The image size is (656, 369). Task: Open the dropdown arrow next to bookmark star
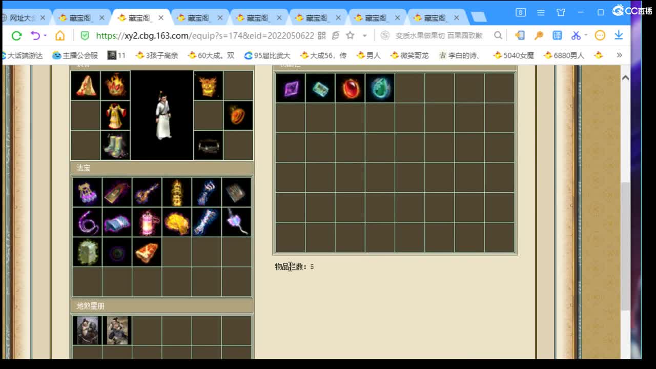364,35
